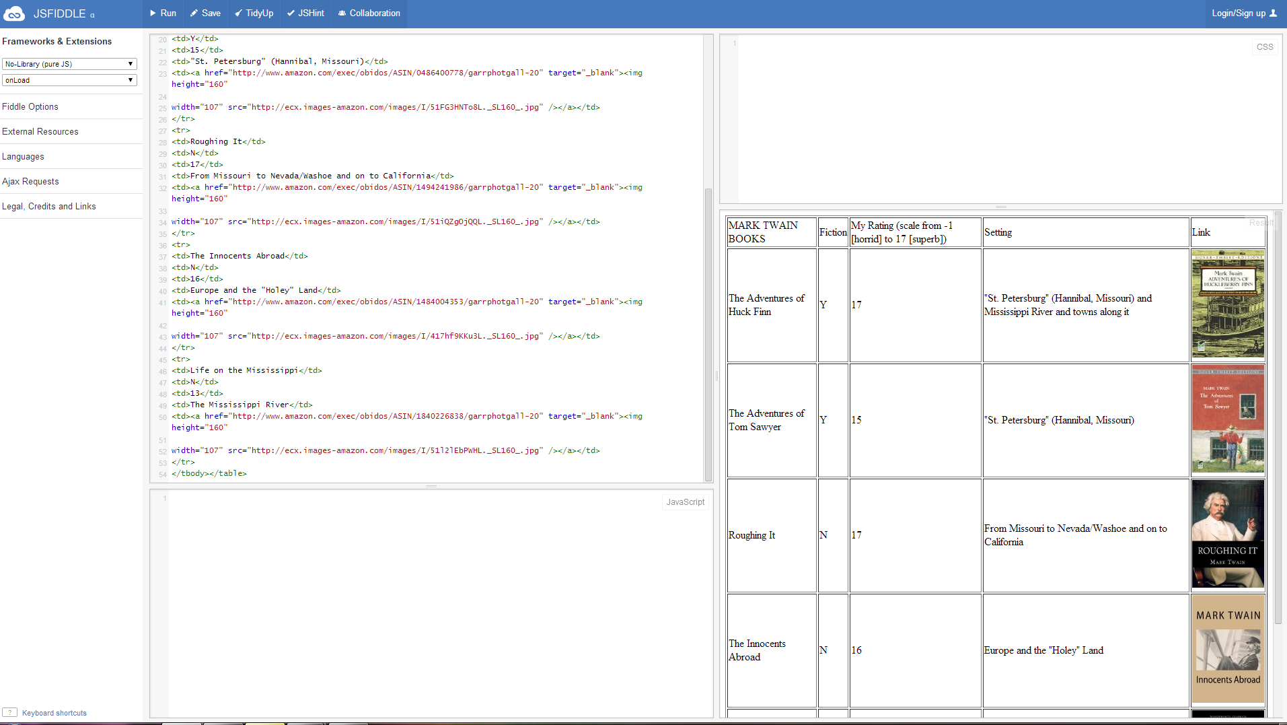Click the Setting column header
The width and height of the screenshot is (1287, 725).
[1086, 232]
